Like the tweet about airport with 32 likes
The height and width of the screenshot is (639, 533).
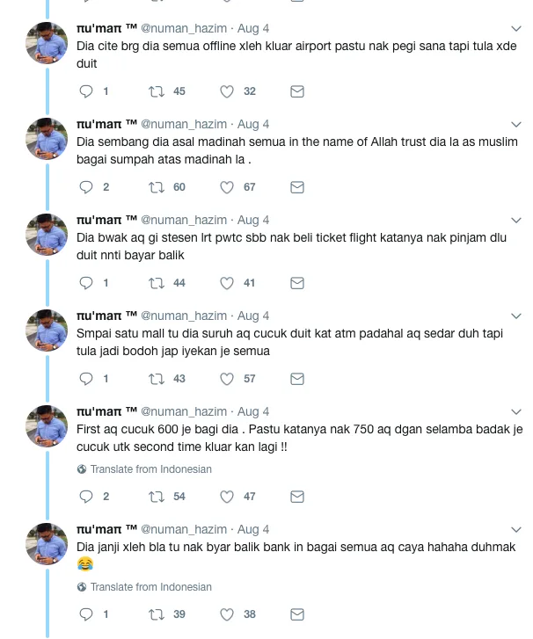pyautogui.click(x=227, y=91)
